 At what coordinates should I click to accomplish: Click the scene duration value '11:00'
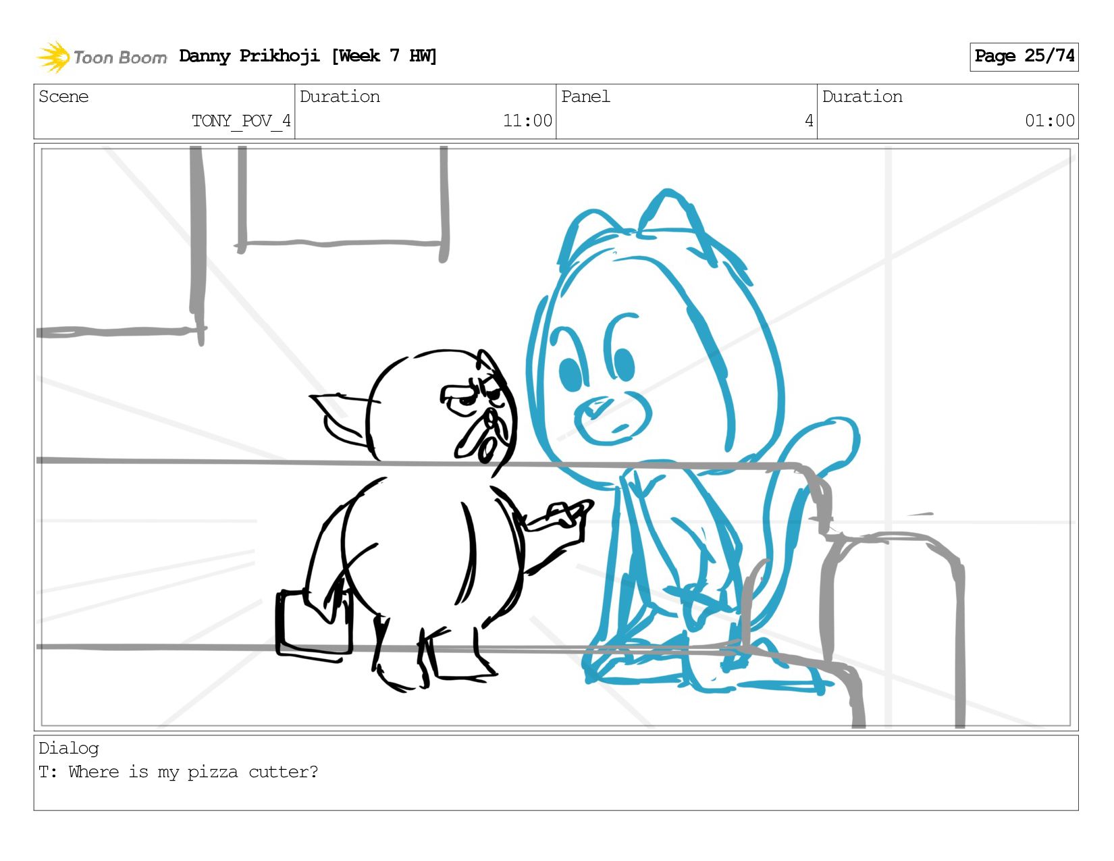click(527, 121)
